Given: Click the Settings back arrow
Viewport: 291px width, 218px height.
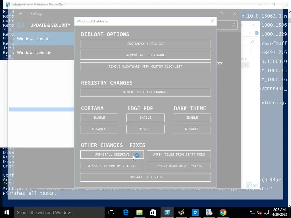Looking at the screenshot, I should [x=20, y=14].
